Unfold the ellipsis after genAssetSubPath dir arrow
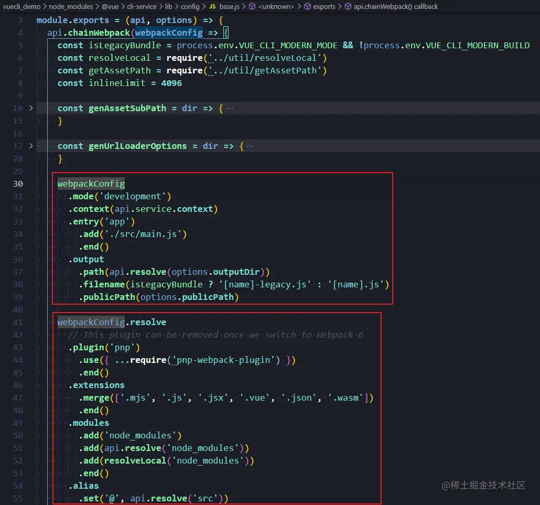 point(230,109)
